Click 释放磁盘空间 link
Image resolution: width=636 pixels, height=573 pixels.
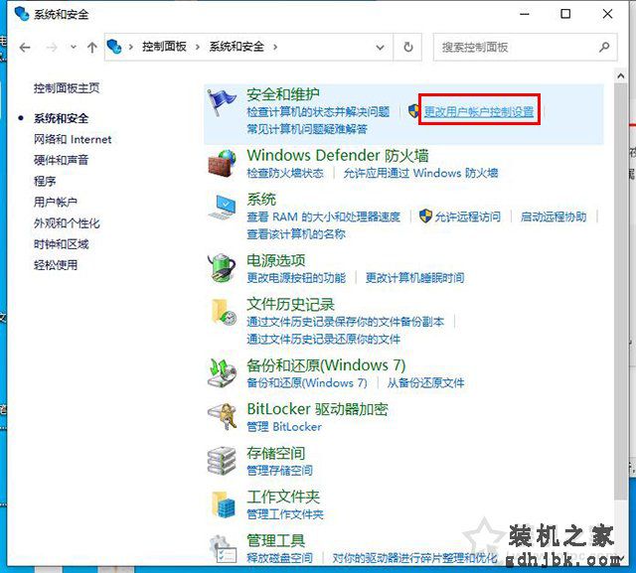(279, 558)
